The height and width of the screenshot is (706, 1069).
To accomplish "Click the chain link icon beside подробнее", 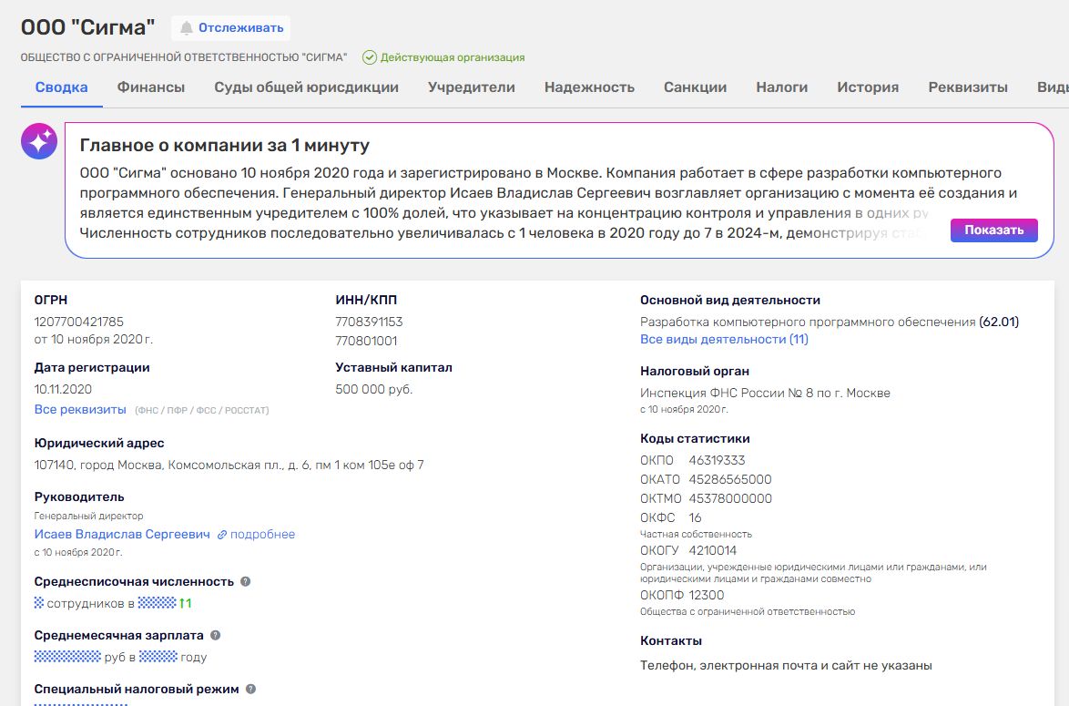I will (221, 535).
